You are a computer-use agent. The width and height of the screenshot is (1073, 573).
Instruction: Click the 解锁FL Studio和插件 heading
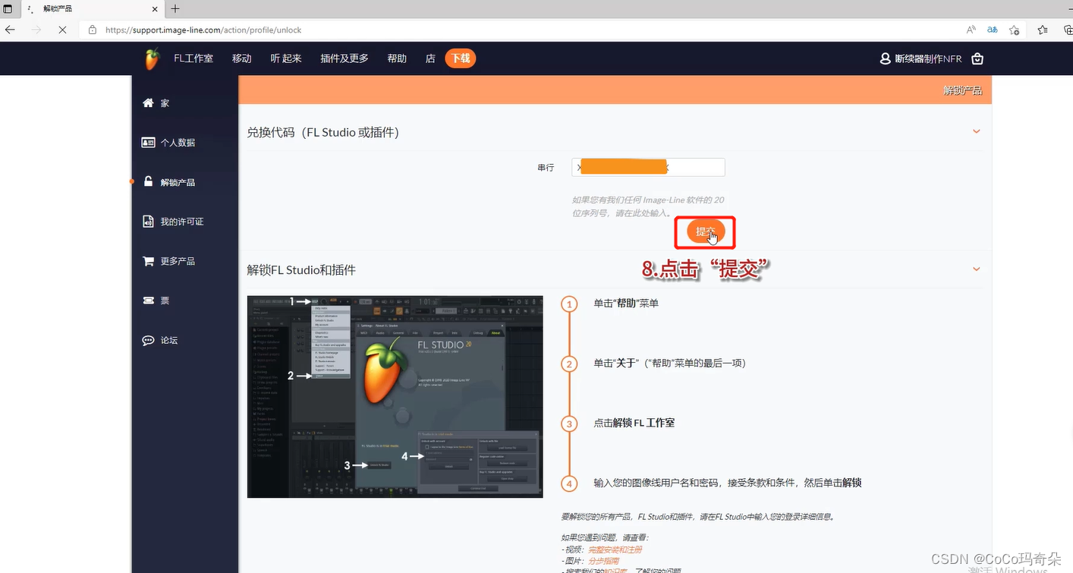301,270
